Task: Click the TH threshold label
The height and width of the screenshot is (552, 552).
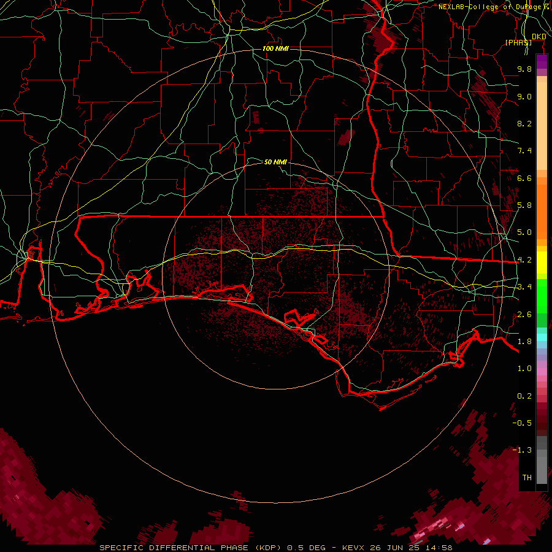Action: point(527,478)
